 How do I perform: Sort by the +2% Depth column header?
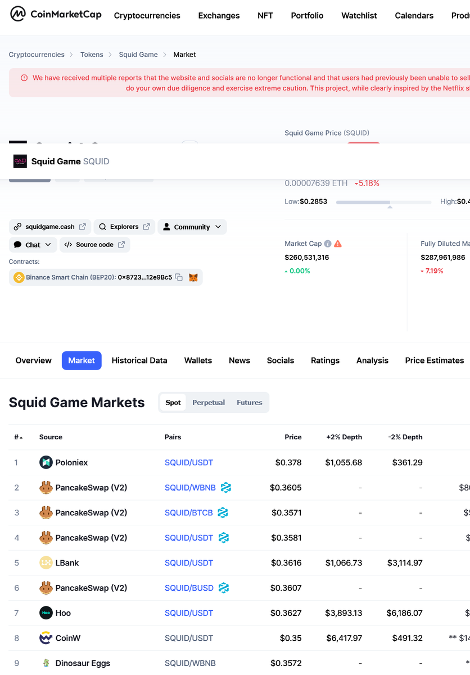[344, 437]
